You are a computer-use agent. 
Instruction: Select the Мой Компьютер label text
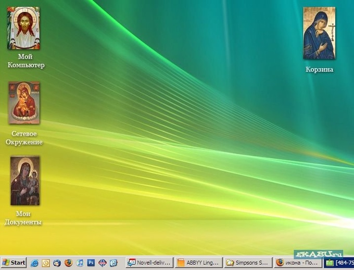26,61
